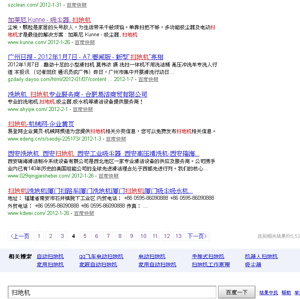Select related search 家用自动扫地机
The width and height of the screenshot is (300, 299).
pos(157,265)
